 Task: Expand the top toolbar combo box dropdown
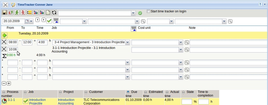click(x=133, y=13)
